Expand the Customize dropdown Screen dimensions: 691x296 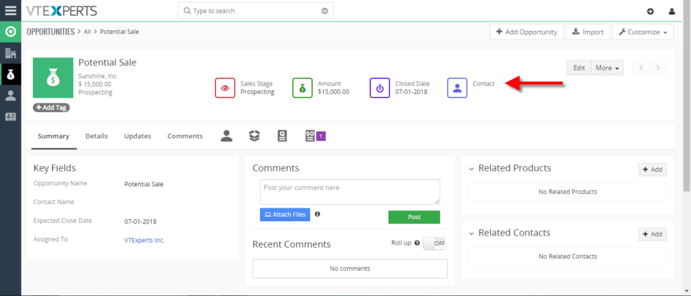[643, 32]
